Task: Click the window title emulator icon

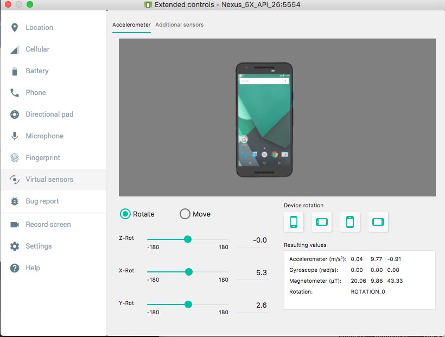Action: (148, 4)
